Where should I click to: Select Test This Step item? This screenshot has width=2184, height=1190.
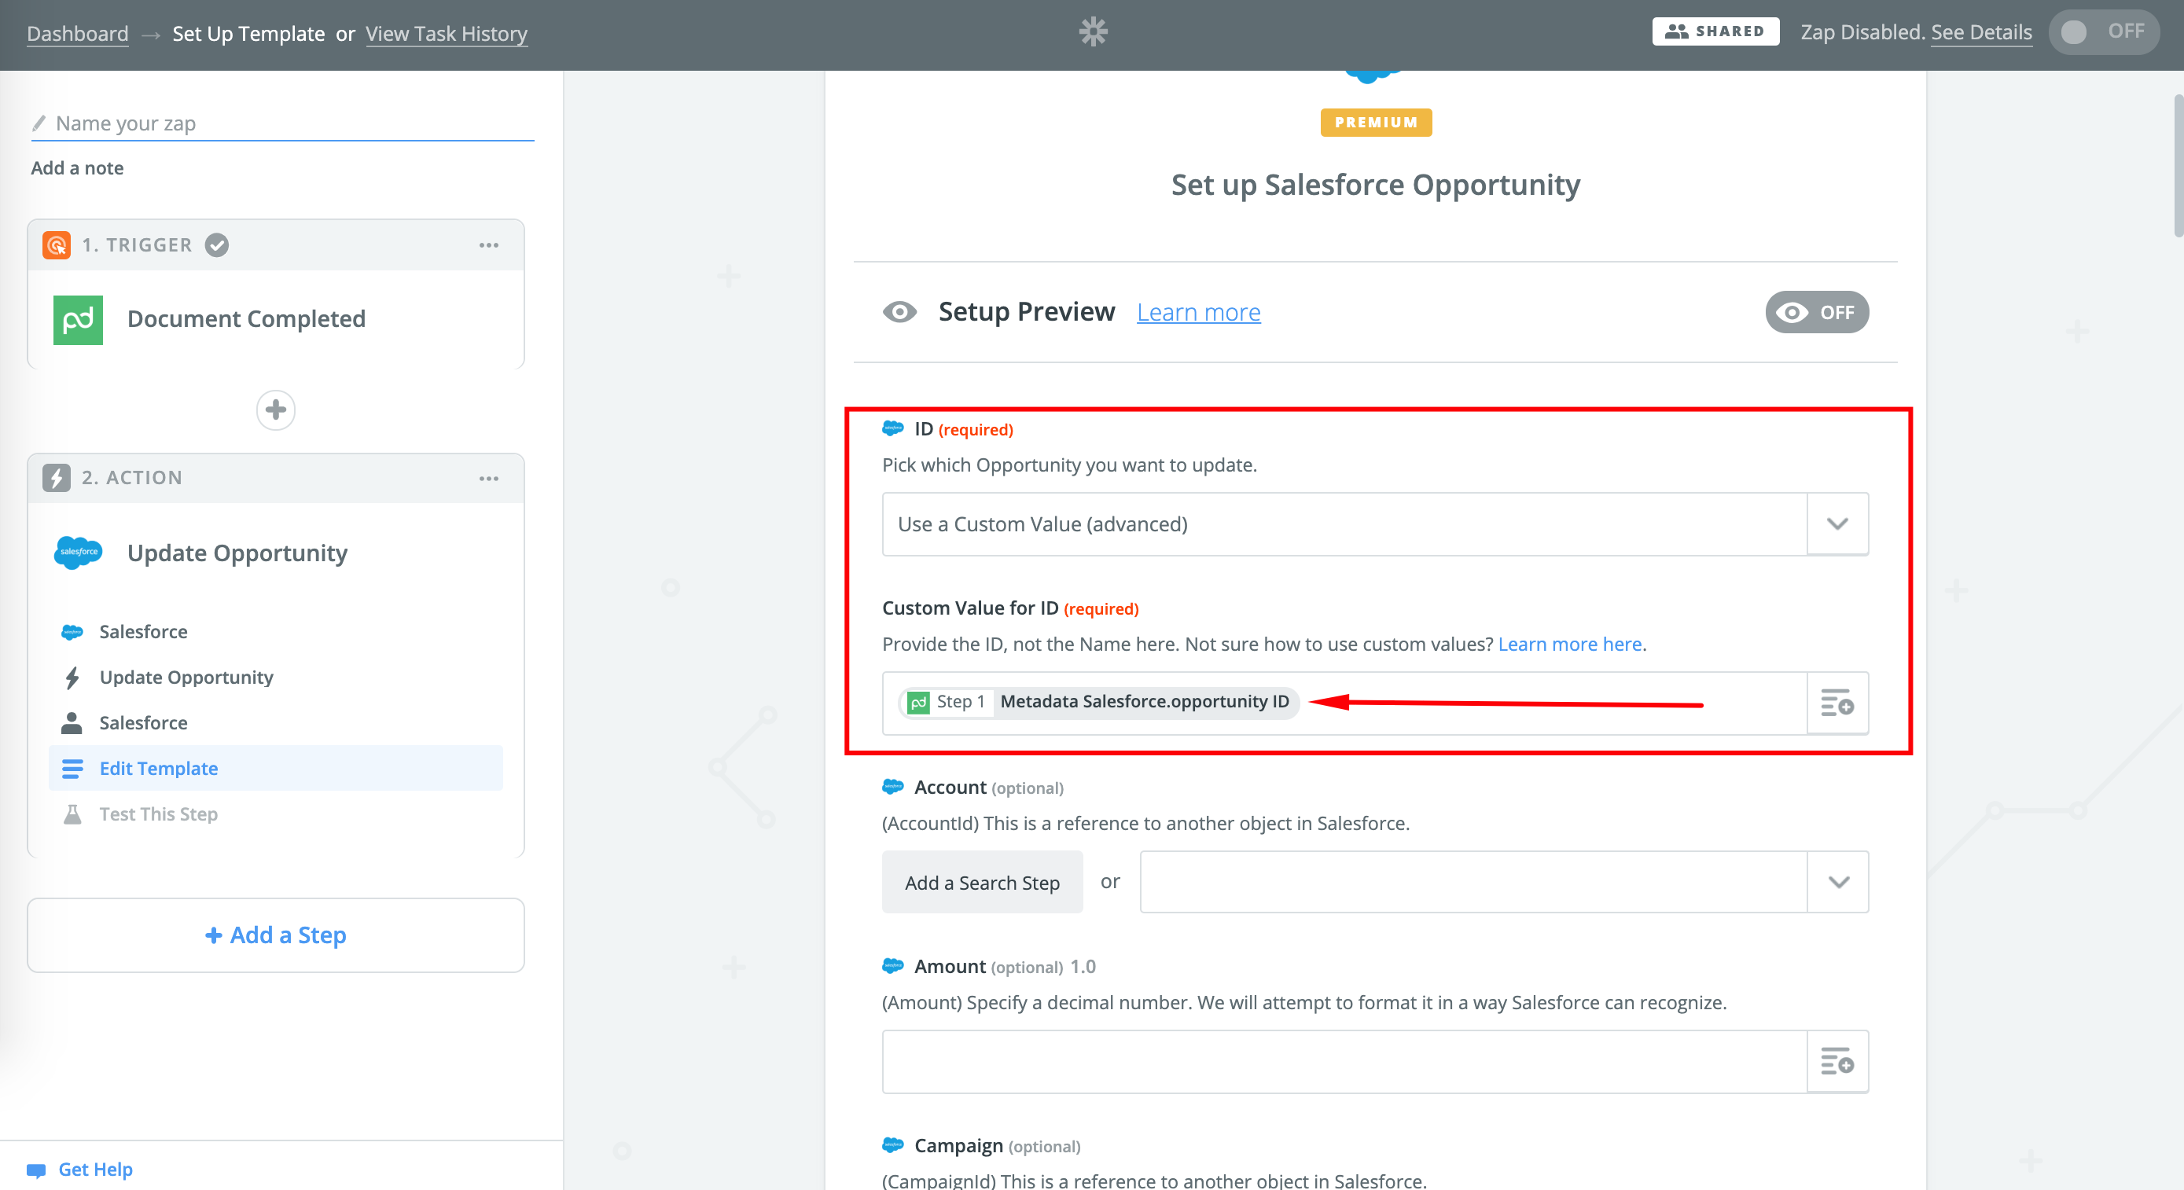159,814
